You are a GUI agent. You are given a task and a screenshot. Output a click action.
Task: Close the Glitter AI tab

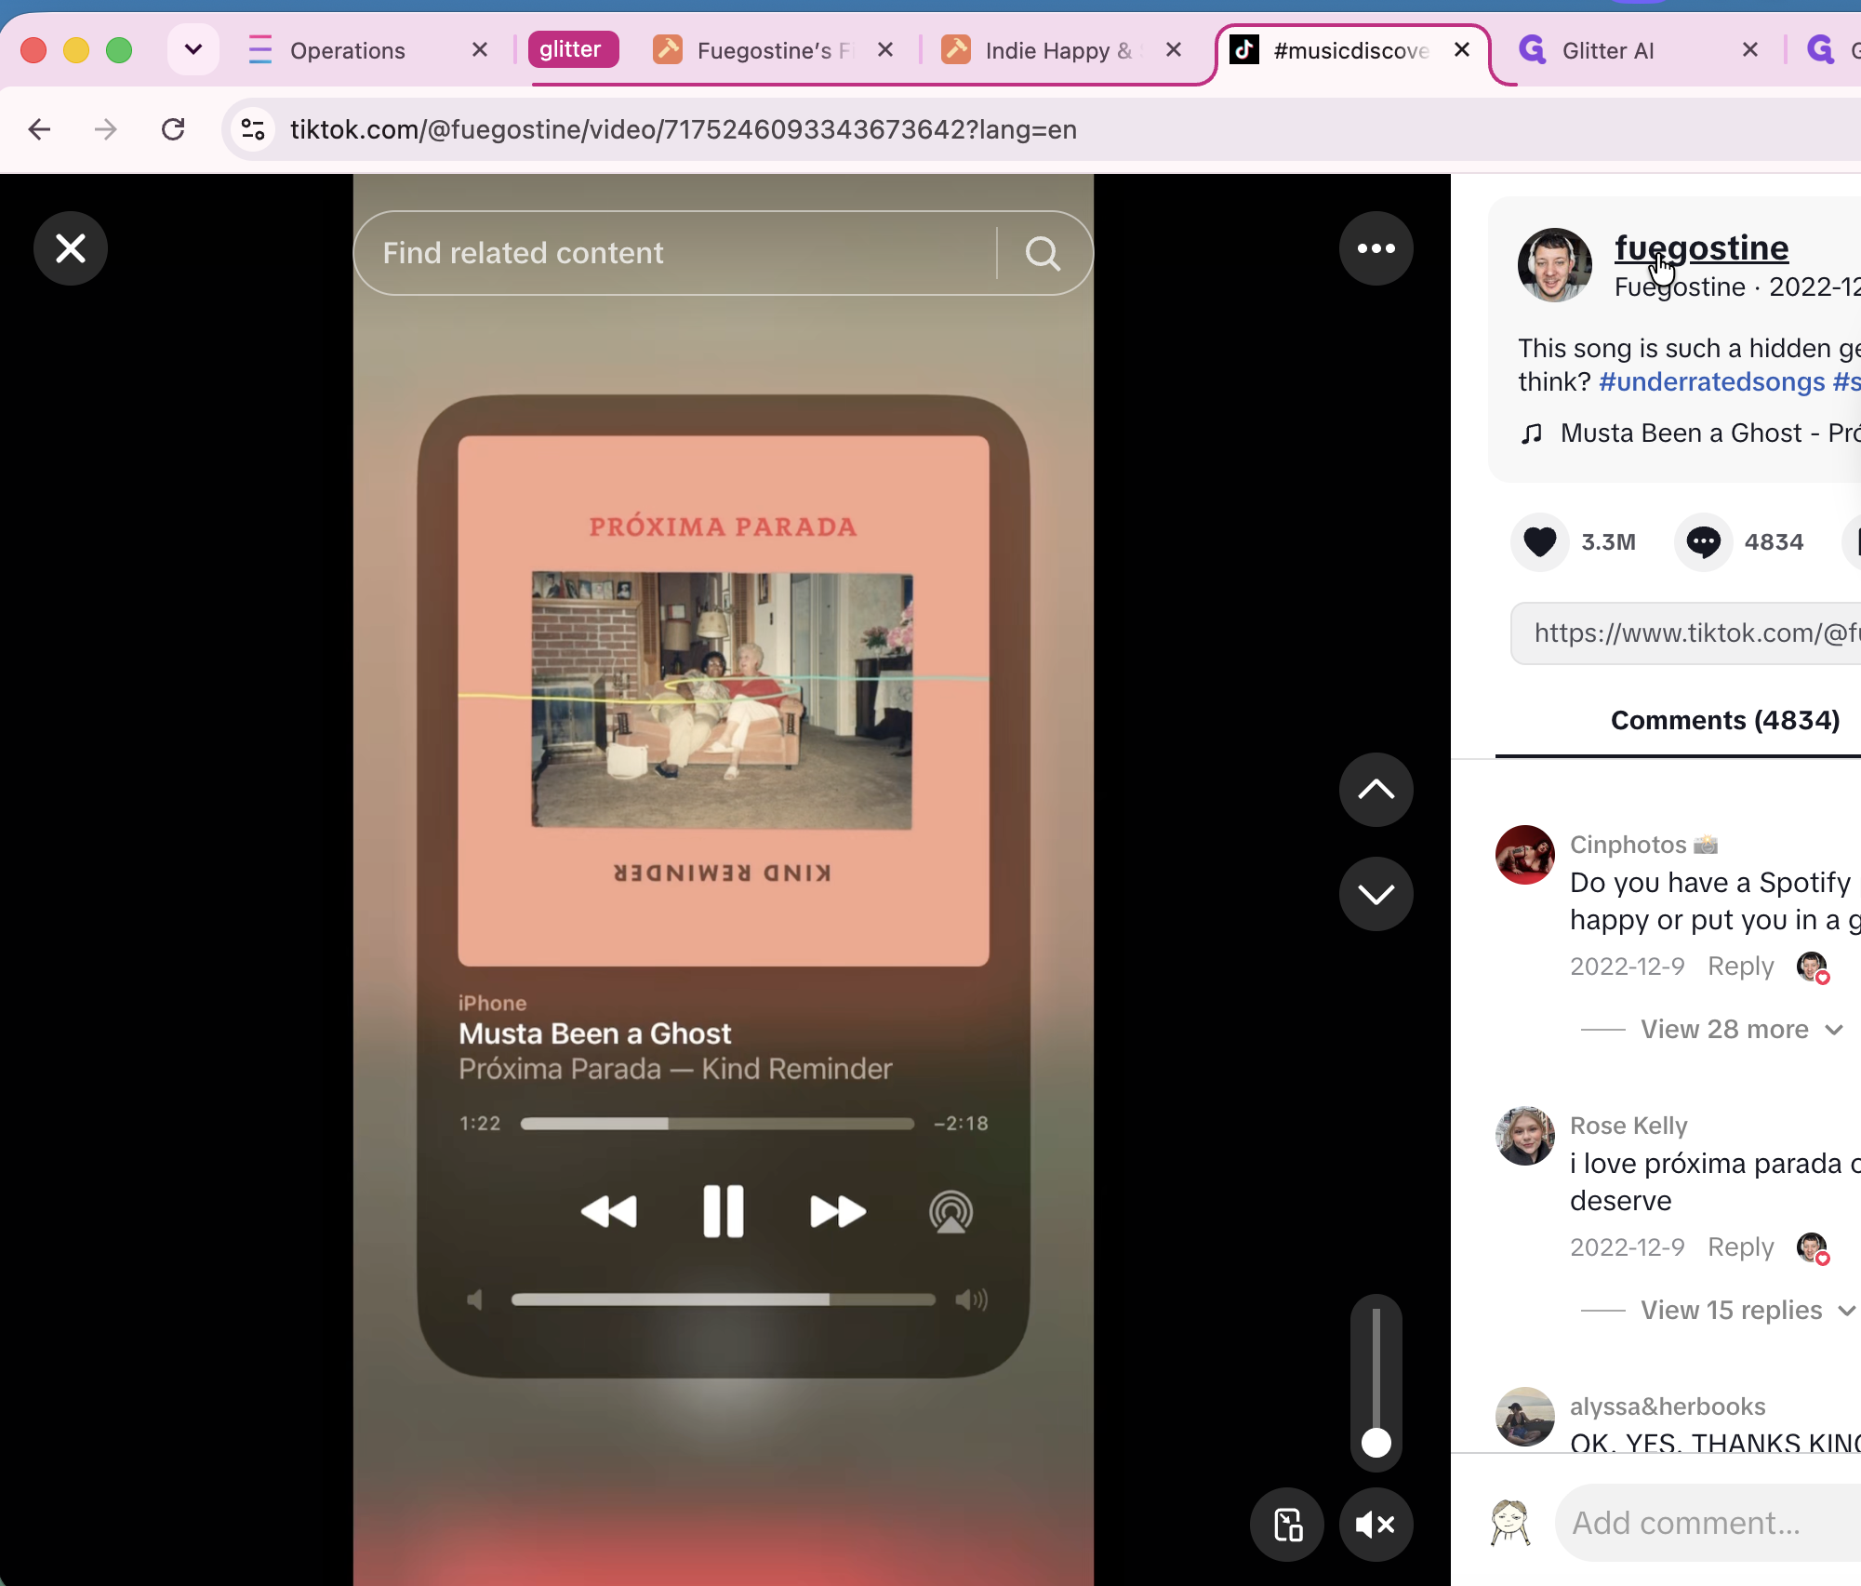1750,50
